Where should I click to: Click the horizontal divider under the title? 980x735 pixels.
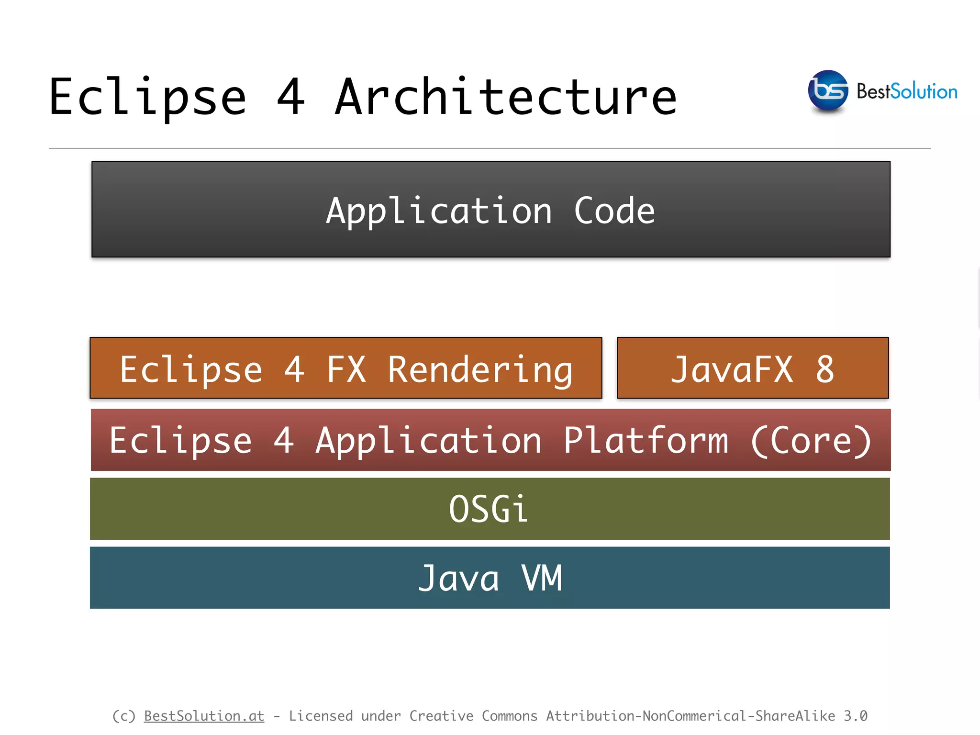click(489, 148)
